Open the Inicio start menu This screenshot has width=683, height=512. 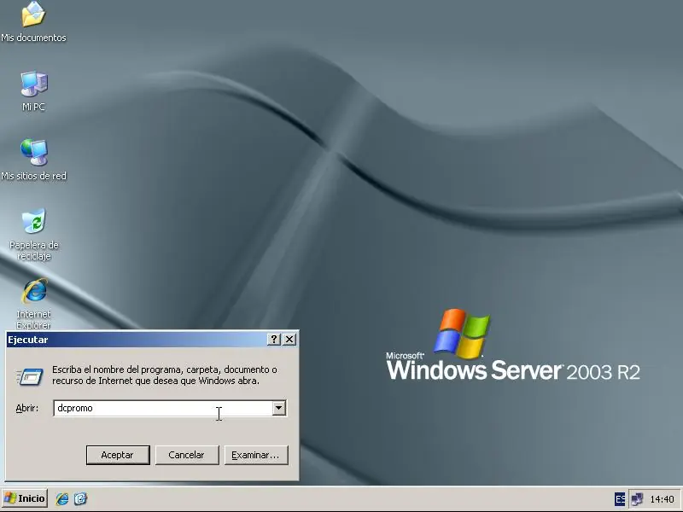click(25, 498)
